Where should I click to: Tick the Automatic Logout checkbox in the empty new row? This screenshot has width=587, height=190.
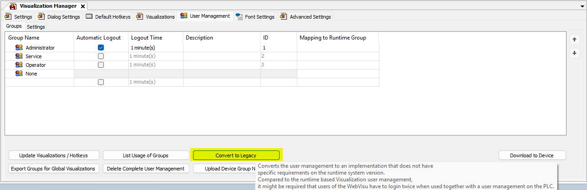[101, 82]
